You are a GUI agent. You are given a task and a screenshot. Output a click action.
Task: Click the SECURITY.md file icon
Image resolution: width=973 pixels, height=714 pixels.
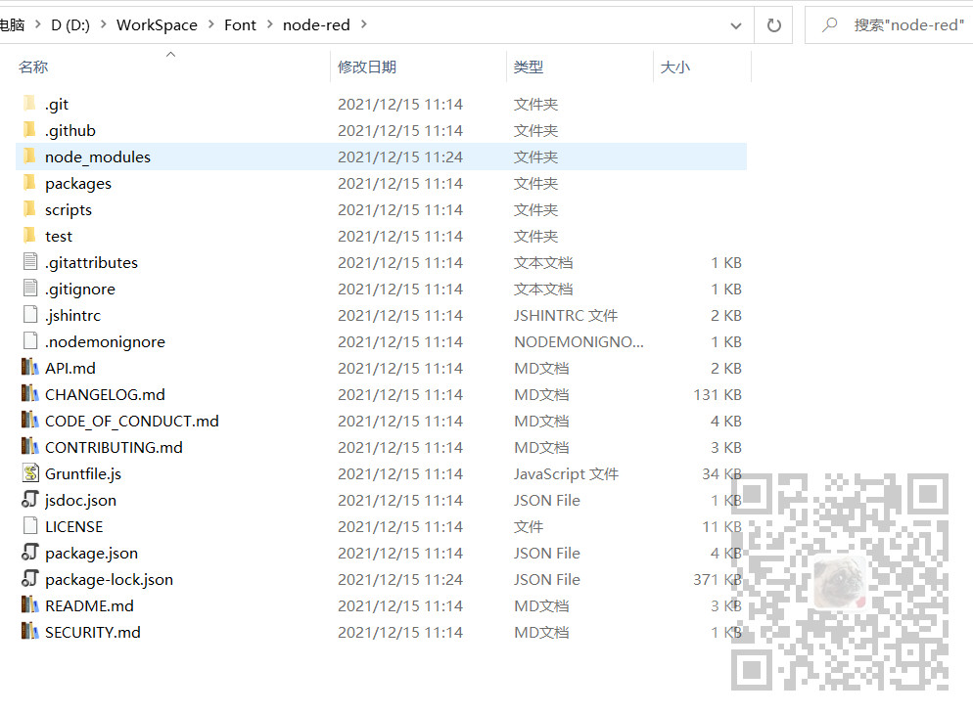[x=29, y=632]
